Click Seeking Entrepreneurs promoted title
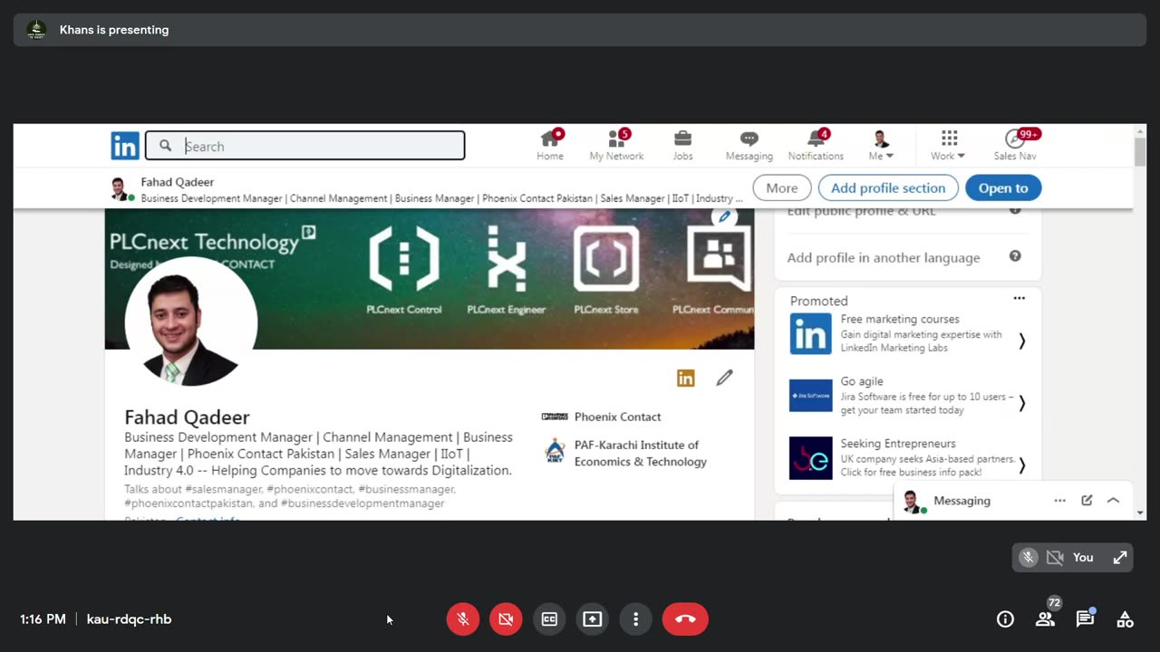Image resolution: width=1160 pixels, height=652 pixels. click(898, 444)
